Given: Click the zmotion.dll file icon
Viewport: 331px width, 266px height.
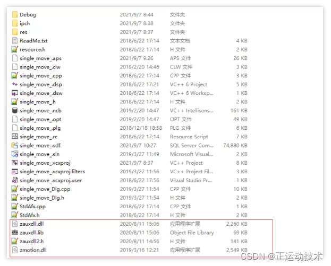Looking at the screenshot, I should click(x=15, y=250).
